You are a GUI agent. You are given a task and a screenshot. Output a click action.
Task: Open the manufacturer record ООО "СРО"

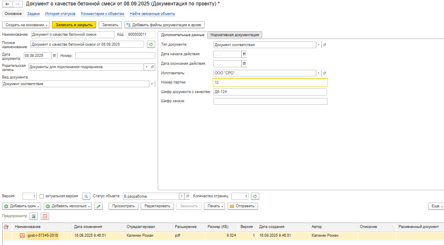click(x=325, y=73)
